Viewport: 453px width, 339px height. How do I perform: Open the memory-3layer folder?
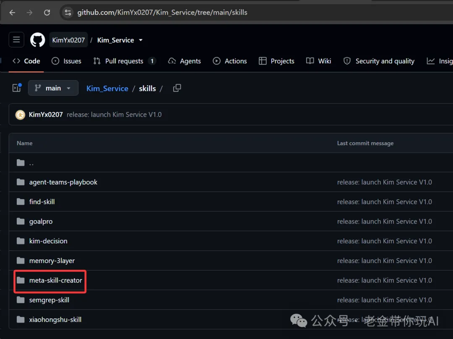pos(52,261)
